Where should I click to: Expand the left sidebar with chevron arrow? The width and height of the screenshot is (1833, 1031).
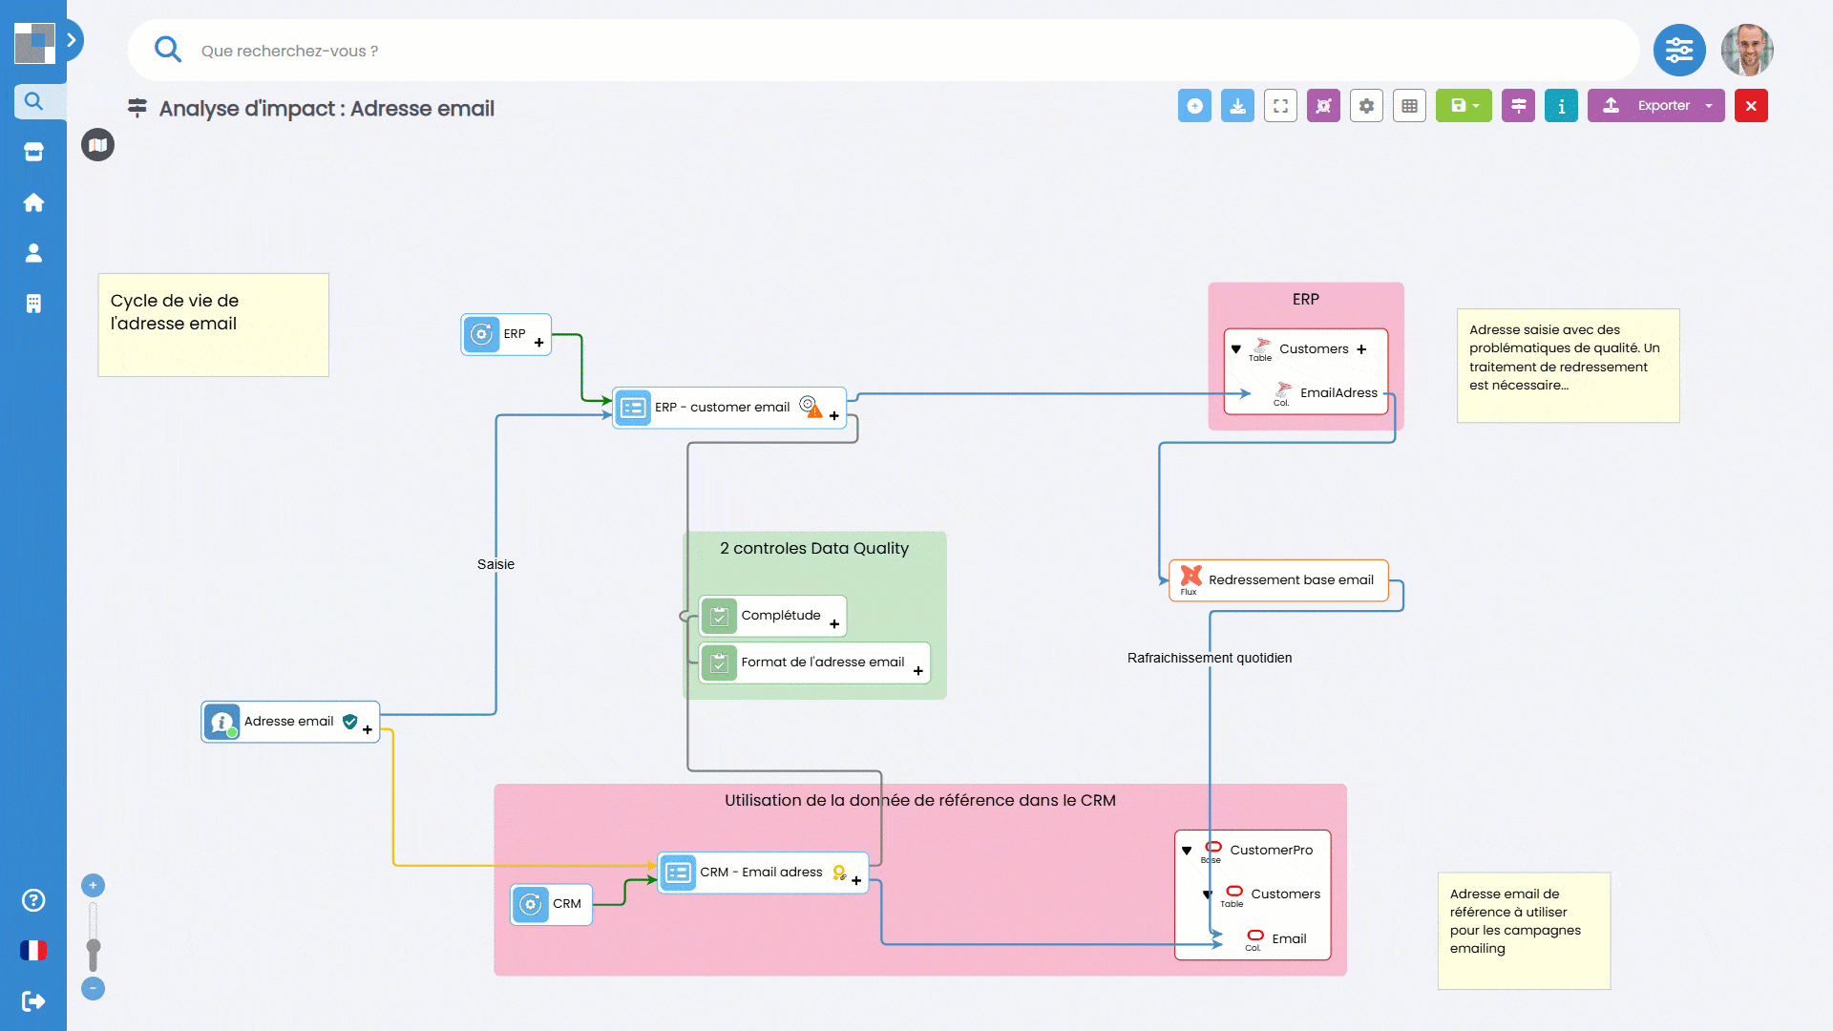(x=72, y=40)
